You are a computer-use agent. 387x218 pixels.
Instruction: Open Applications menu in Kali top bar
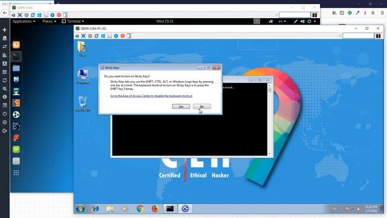(24, 22)
